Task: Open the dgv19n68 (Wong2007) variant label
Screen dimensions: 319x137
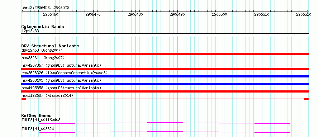Action: [x=42, y=50]
